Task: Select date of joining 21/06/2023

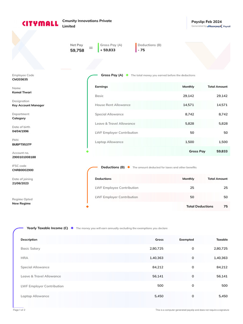Action: [20, 183]
